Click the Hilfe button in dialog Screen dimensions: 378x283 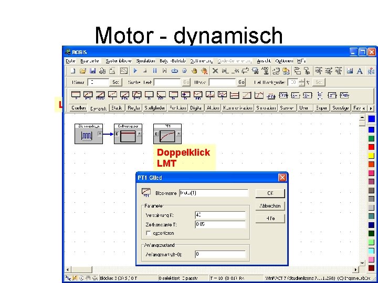click(270, 219)
